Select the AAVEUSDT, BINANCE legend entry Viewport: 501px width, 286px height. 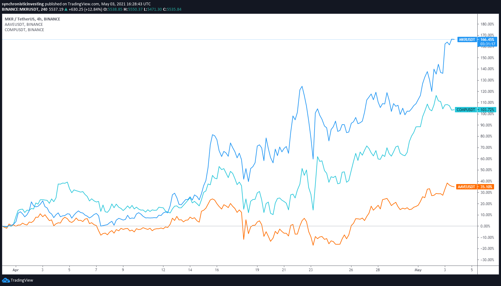pos(24,25)
